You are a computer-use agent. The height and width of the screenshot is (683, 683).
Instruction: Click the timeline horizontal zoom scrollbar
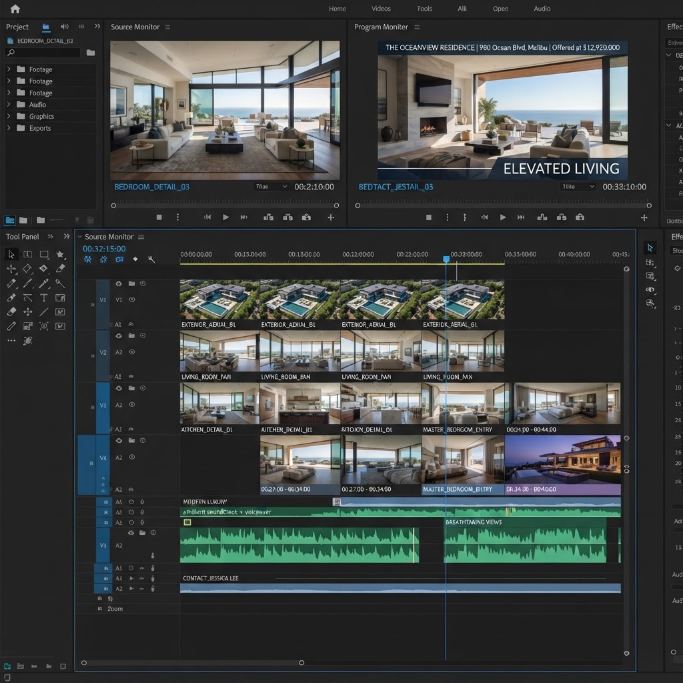(x=193, y=662)
